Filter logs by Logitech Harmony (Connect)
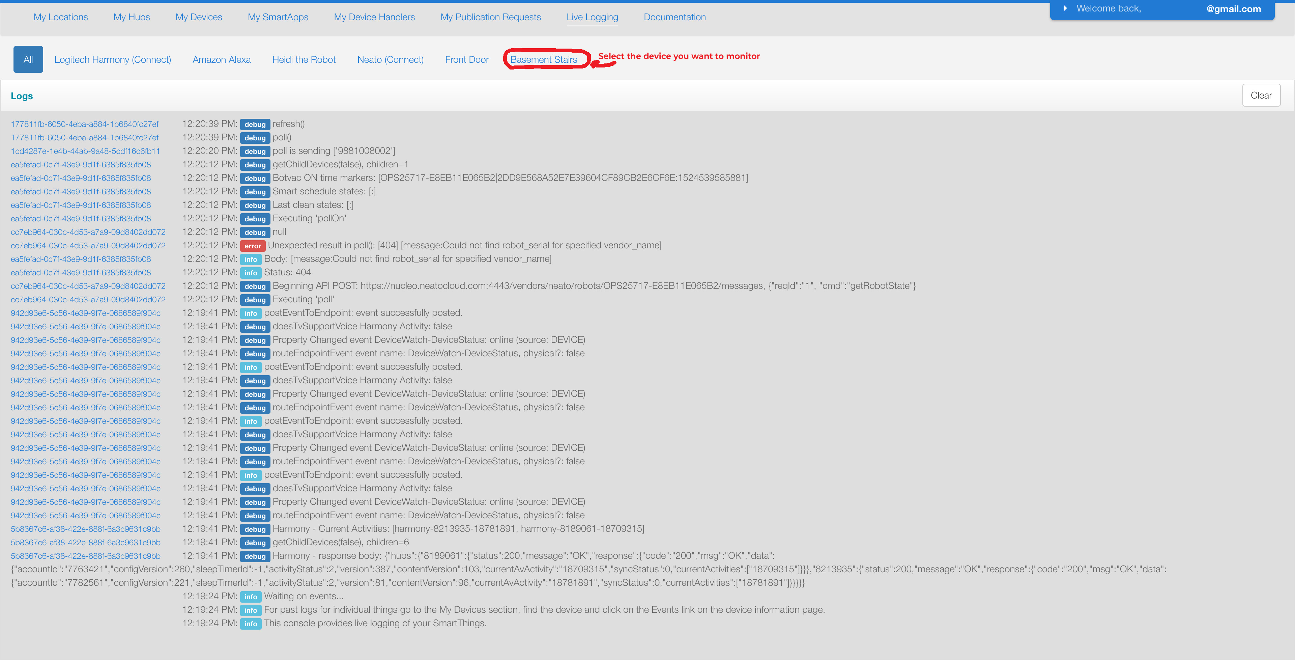The image size is (1295, 660). [113, 59]
